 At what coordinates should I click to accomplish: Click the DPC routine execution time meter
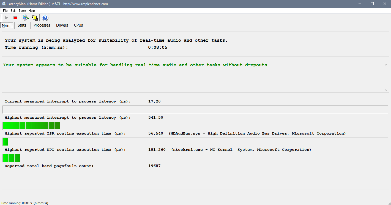pyautogui.click(x=195, y=158)
